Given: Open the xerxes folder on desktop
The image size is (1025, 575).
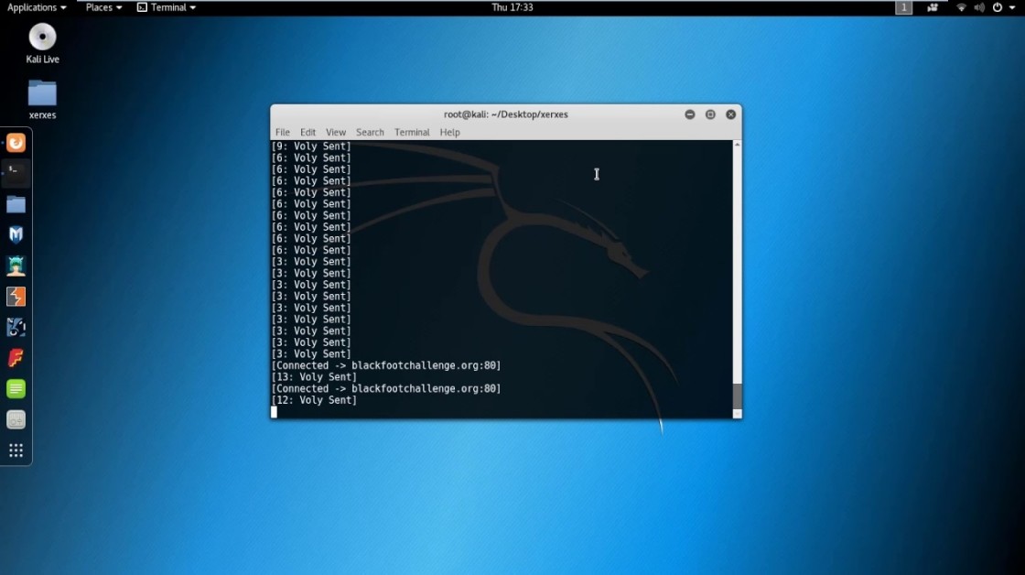Looking at the screenshot, I should [x=42, y=100].
